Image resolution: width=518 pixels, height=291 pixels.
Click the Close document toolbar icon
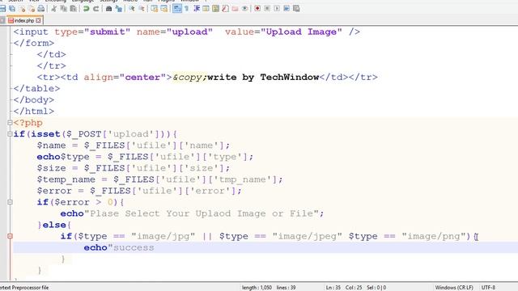coord(23,9)
